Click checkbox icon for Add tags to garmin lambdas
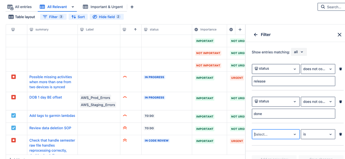The image size is (345, 159). coord(13,116)
